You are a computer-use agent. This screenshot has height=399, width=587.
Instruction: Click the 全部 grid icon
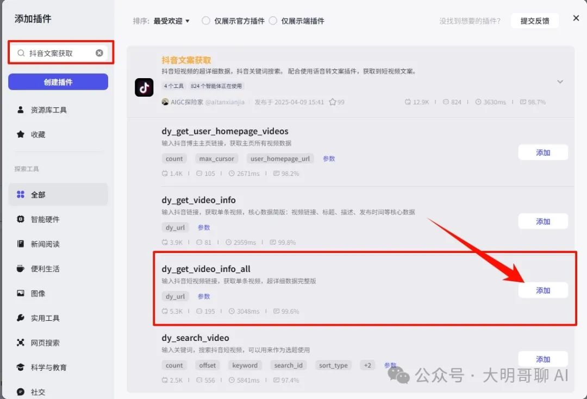(21, 194)
